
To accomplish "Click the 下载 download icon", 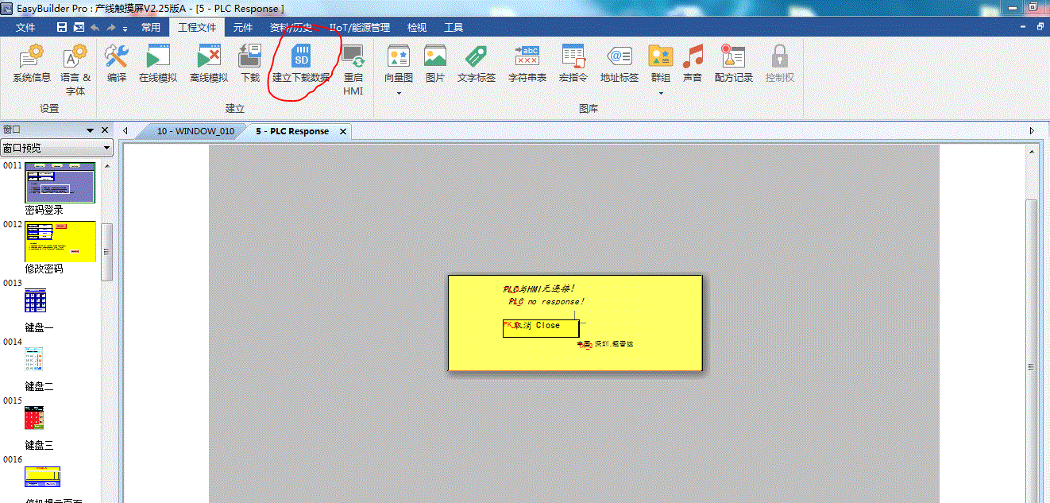I will (x=250, y=64).
